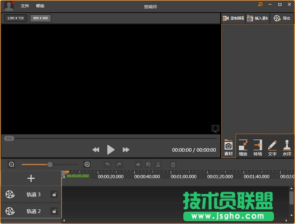Click the 00:00:20.000 mark on ruler
Image resolution: width=295 pixels, height=224 pixels.
111,177
